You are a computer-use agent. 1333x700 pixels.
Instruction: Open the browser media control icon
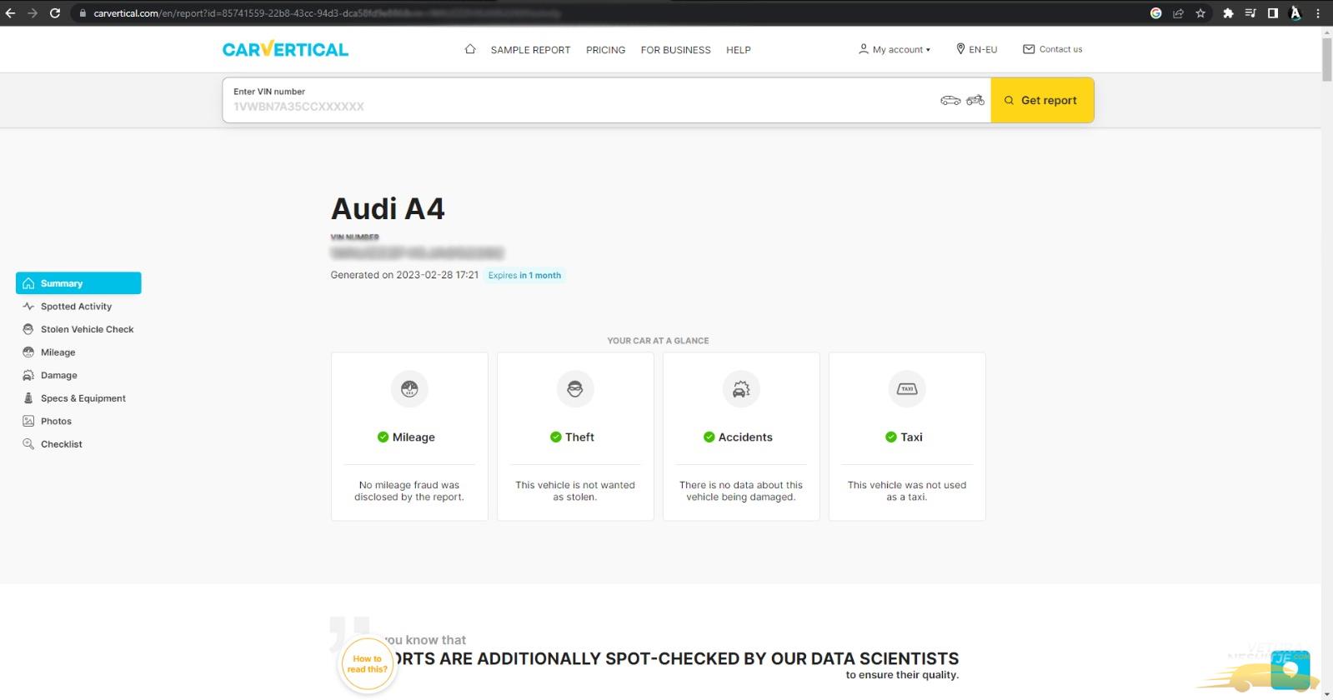(1250, 13)
